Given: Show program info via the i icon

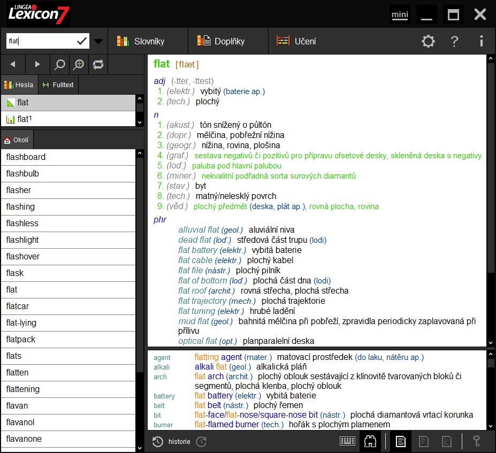Looking at the screenshot, I should tap(482, 41).
